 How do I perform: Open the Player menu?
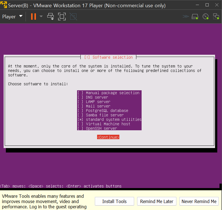12,17
